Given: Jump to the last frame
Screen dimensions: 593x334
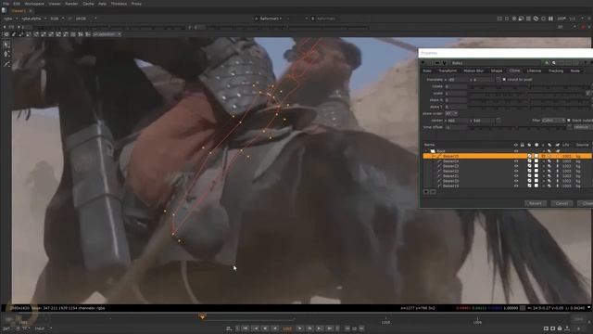Looking at the screenshot, I should [330, 328].
